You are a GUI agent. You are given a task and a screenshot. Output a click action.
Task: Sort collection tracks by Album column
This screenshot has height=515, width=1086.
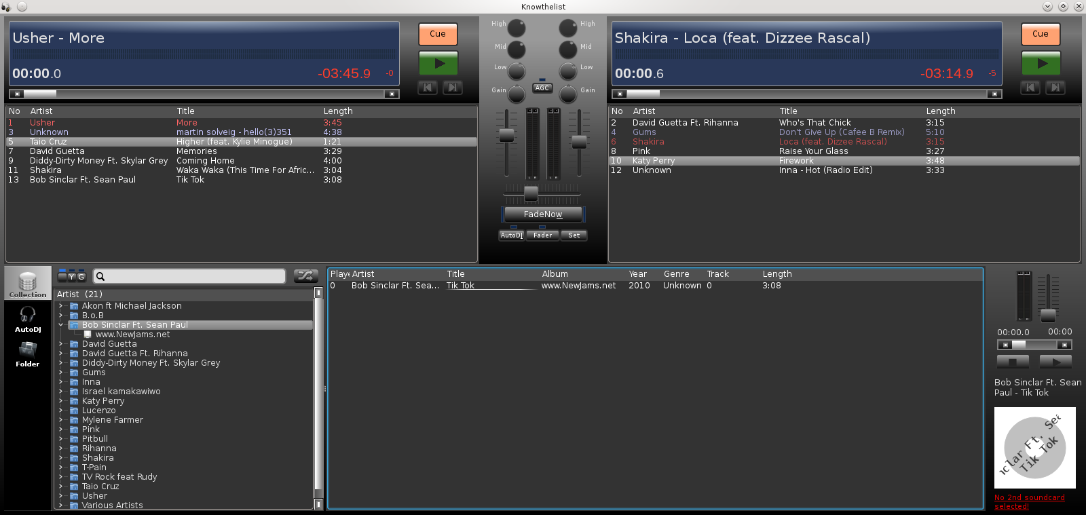[x=555, y=274]
